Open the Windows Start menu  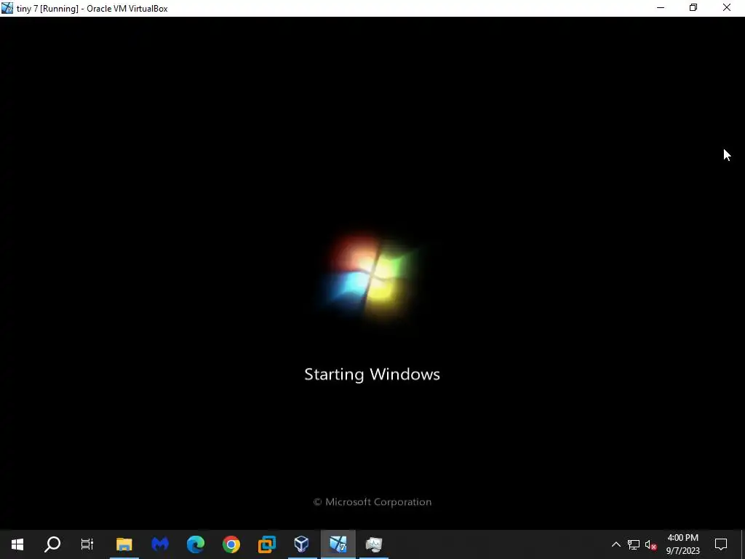point(17,544)
